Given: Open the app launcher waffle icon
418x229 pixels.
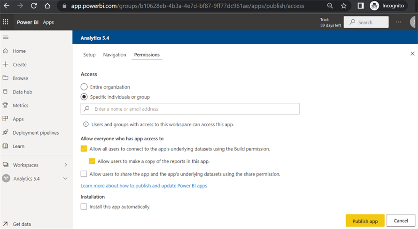Looking at the screenshot, I should (x=6, y=22).
